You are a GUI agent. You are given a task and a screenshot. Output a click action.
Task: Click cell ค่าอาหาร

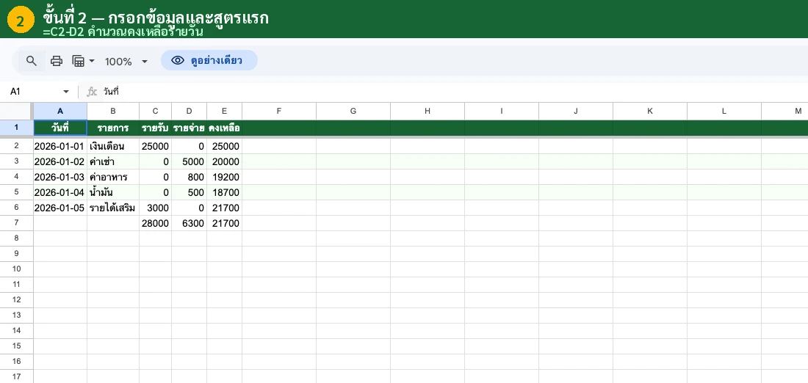113,177
